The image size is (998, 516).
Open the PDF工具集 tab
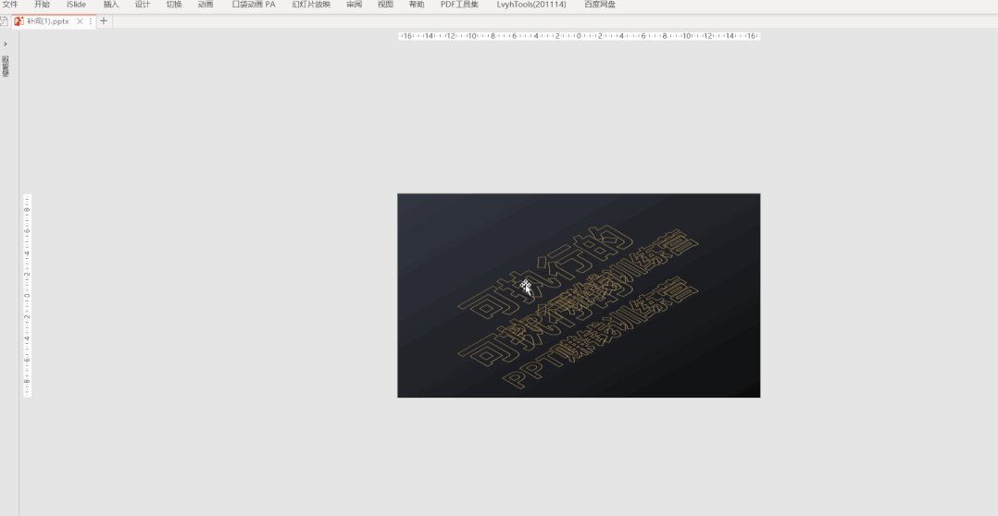pos(459,5)
